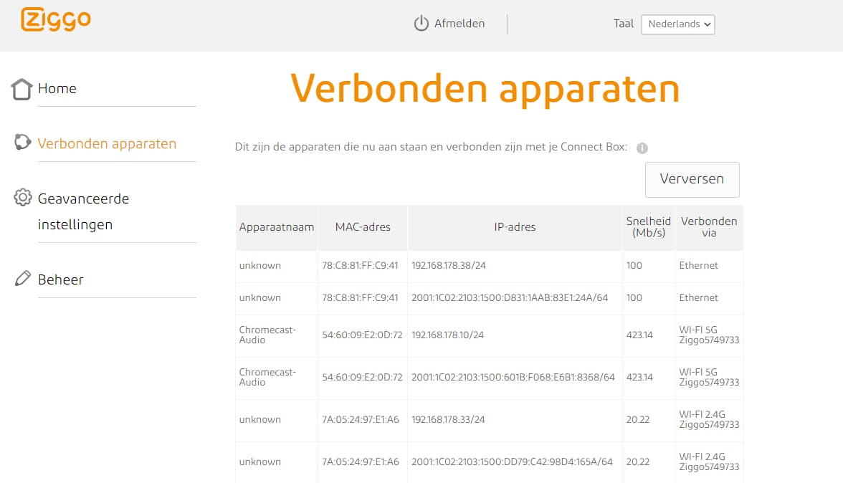Click unknown device name in the 192.168.178.33 row
843x483 pixels.
pyautogui.click(x=259, y=420)
